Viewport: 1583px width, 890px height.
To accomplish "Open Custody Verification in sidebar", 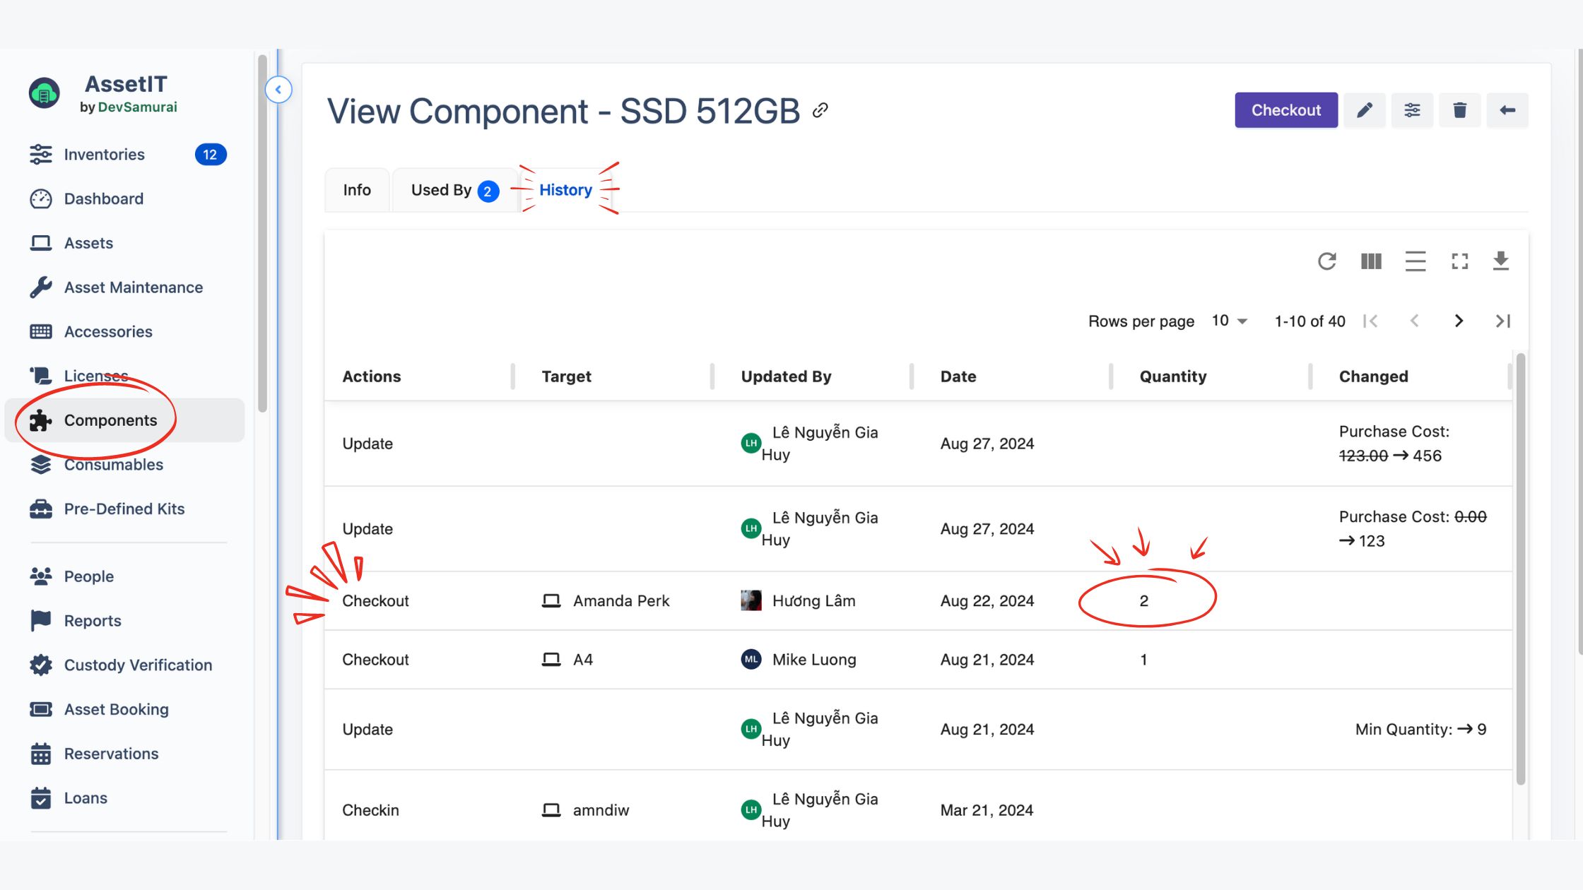I will [x=138, y=665].
